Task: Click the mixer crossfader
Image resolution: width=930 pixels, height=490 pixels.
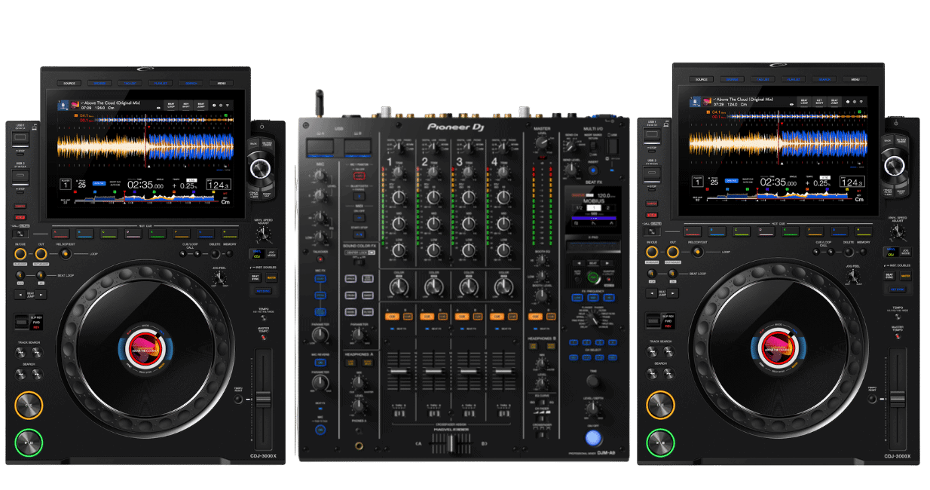Action: click(452, 443)
